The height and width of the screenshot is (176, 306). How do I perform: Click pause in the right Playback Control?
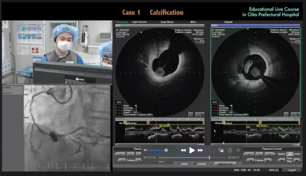pos(259,154)
